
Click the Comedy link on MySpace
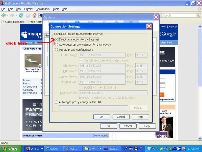pos(28,90)
